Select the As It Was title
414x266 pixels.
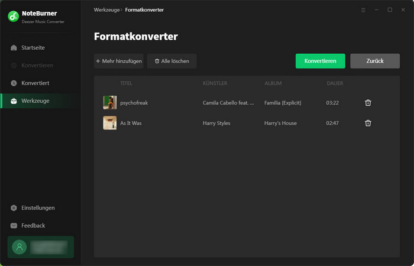[131, 123]
